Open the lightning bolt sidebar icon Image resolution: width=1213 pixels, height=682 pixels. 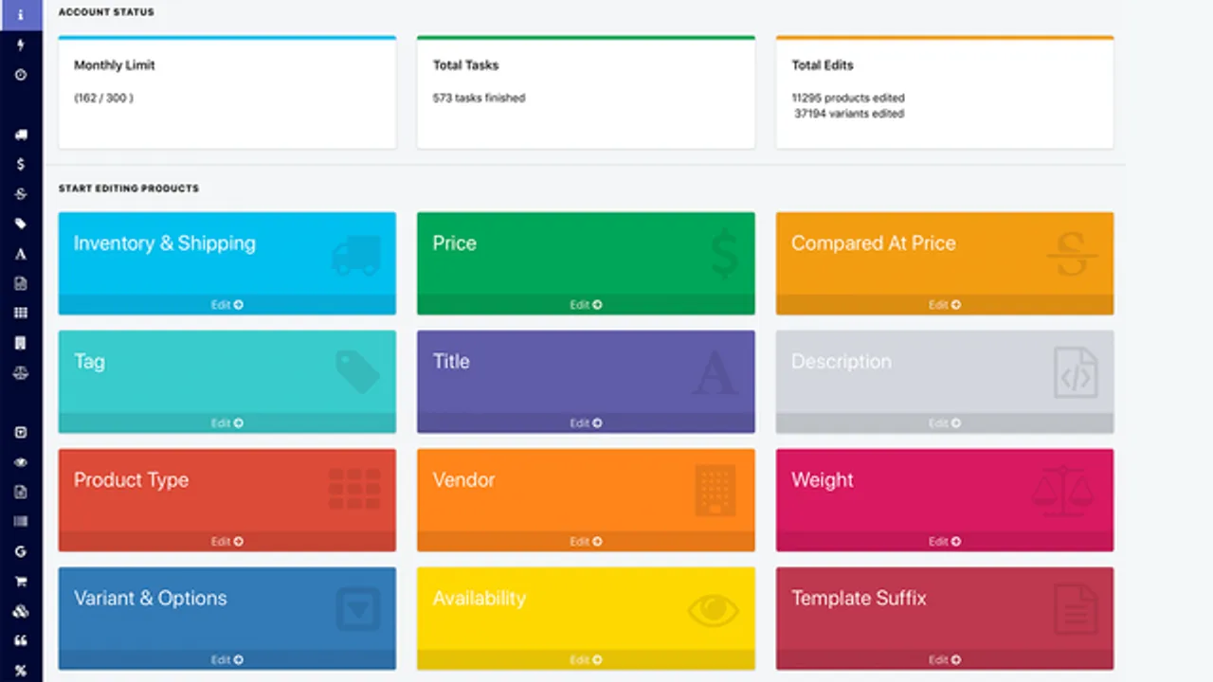(x=21, y=45)
